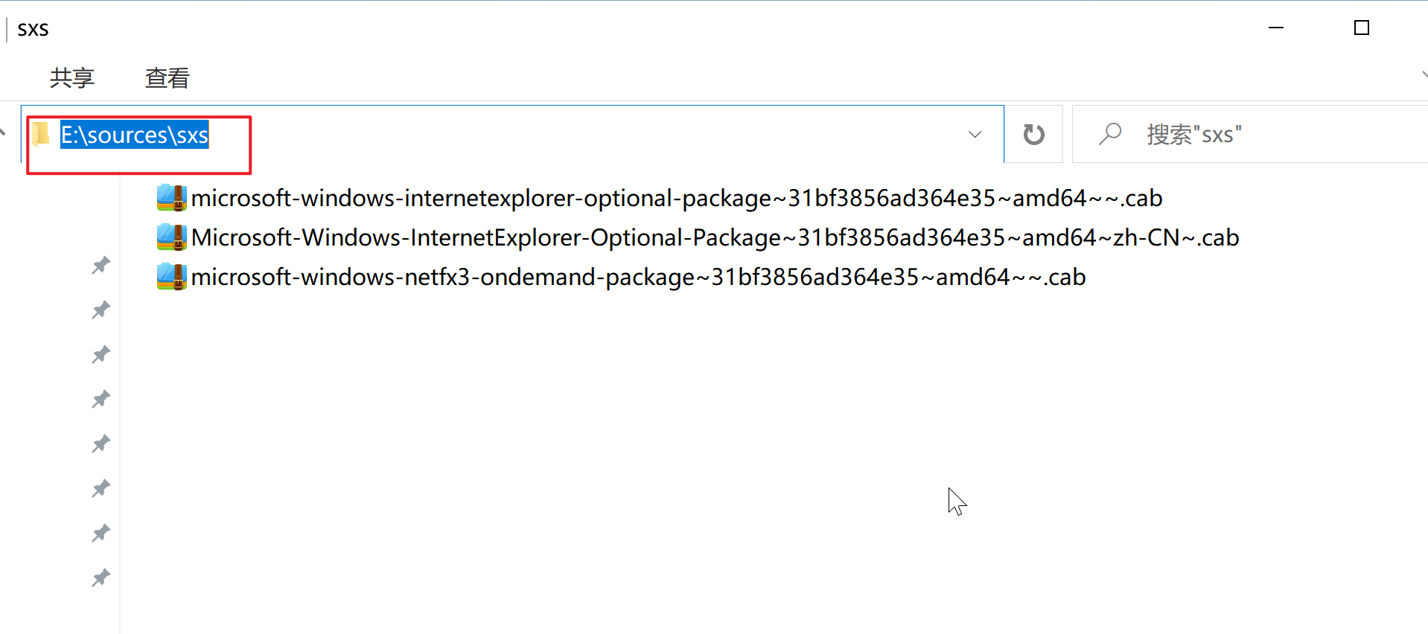Click the archive icon of the first internetexplorer cab
This screenshot has height=634, width=1428.
click(171, 197)
